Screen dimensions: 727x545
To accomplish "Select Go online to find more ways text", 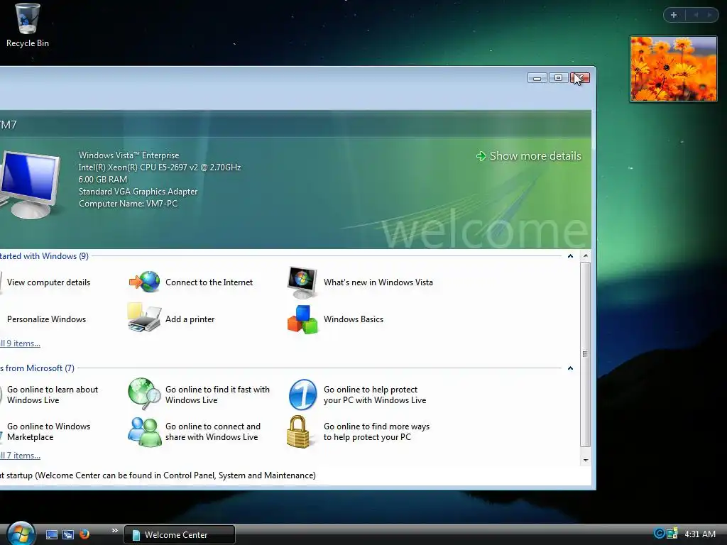I will click(x=376, y=431).
